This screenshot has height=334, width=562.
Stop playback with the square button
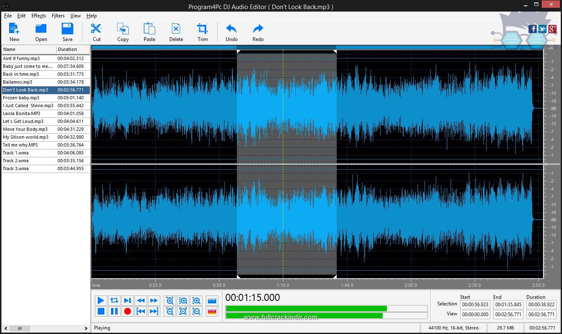tap(101, 311)
